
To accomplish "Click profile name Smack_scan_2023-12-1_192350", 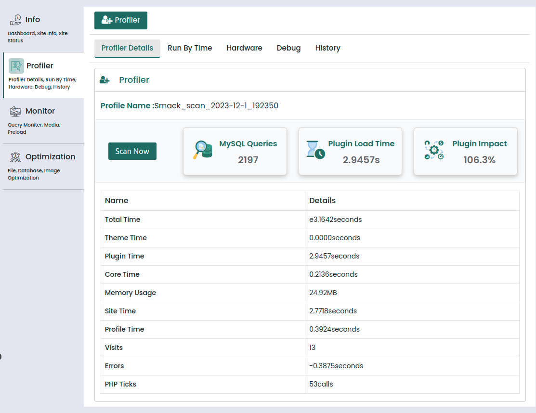I will pos(216,105).
